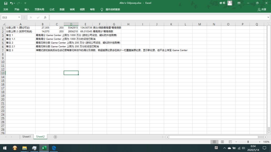Switch to the 插入 ribbon tab

point(27,10)
